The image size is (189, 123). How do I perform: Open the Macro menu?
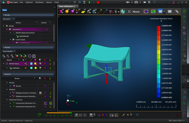click(49, 2)
